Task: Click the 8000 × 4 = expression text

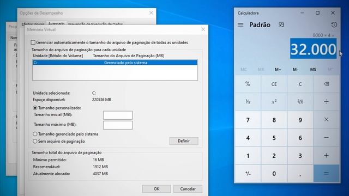Action: (x=323, y=35)
